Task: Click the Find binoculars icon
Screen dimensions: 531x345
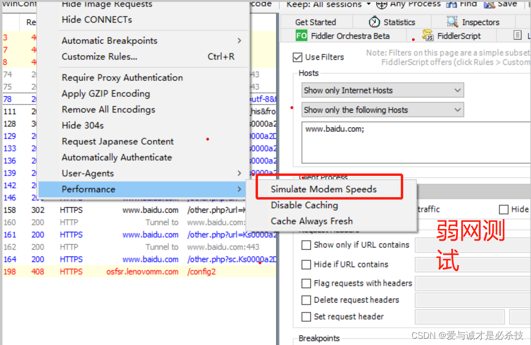Action: [x=451, y=4]
